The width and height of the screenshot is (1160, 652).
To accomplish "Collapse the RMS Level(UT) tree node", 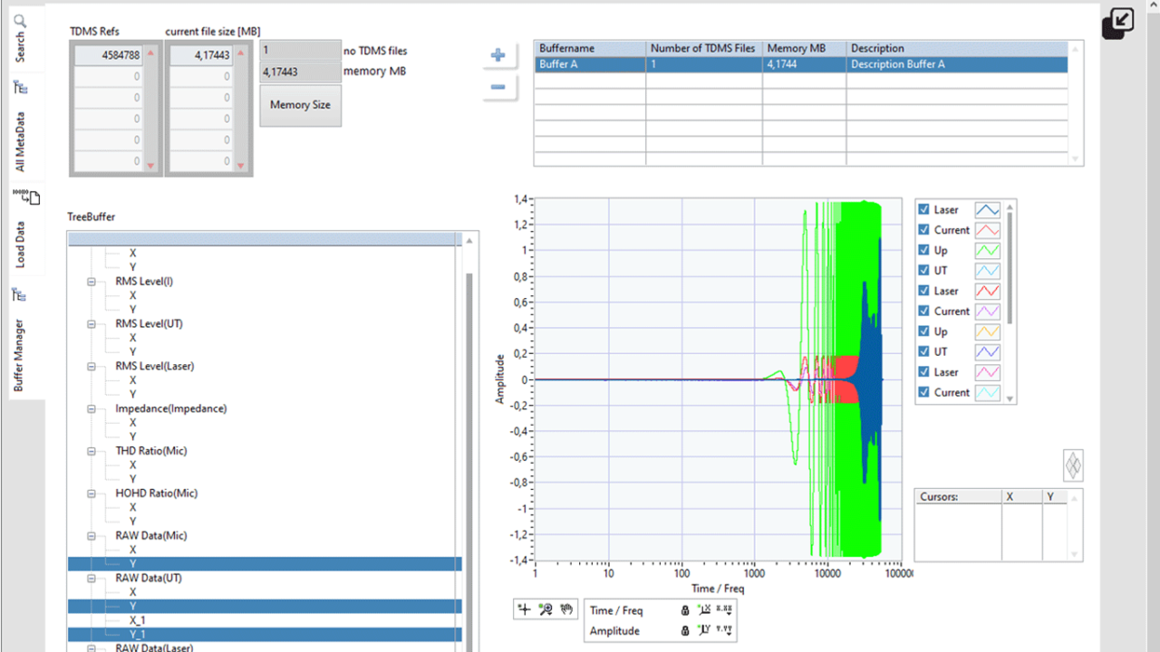I will click(x=92, y=324).
